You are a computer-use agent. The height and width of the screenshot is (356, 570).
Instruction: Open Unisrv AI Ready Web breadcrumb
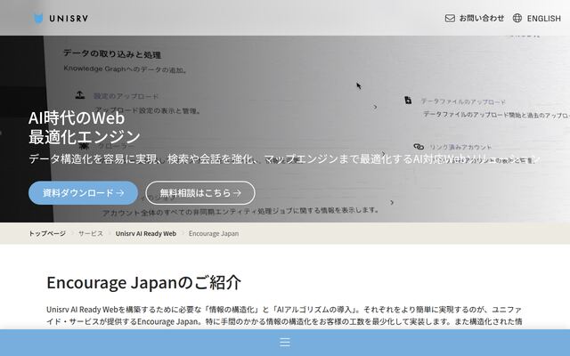coord(146,233)
